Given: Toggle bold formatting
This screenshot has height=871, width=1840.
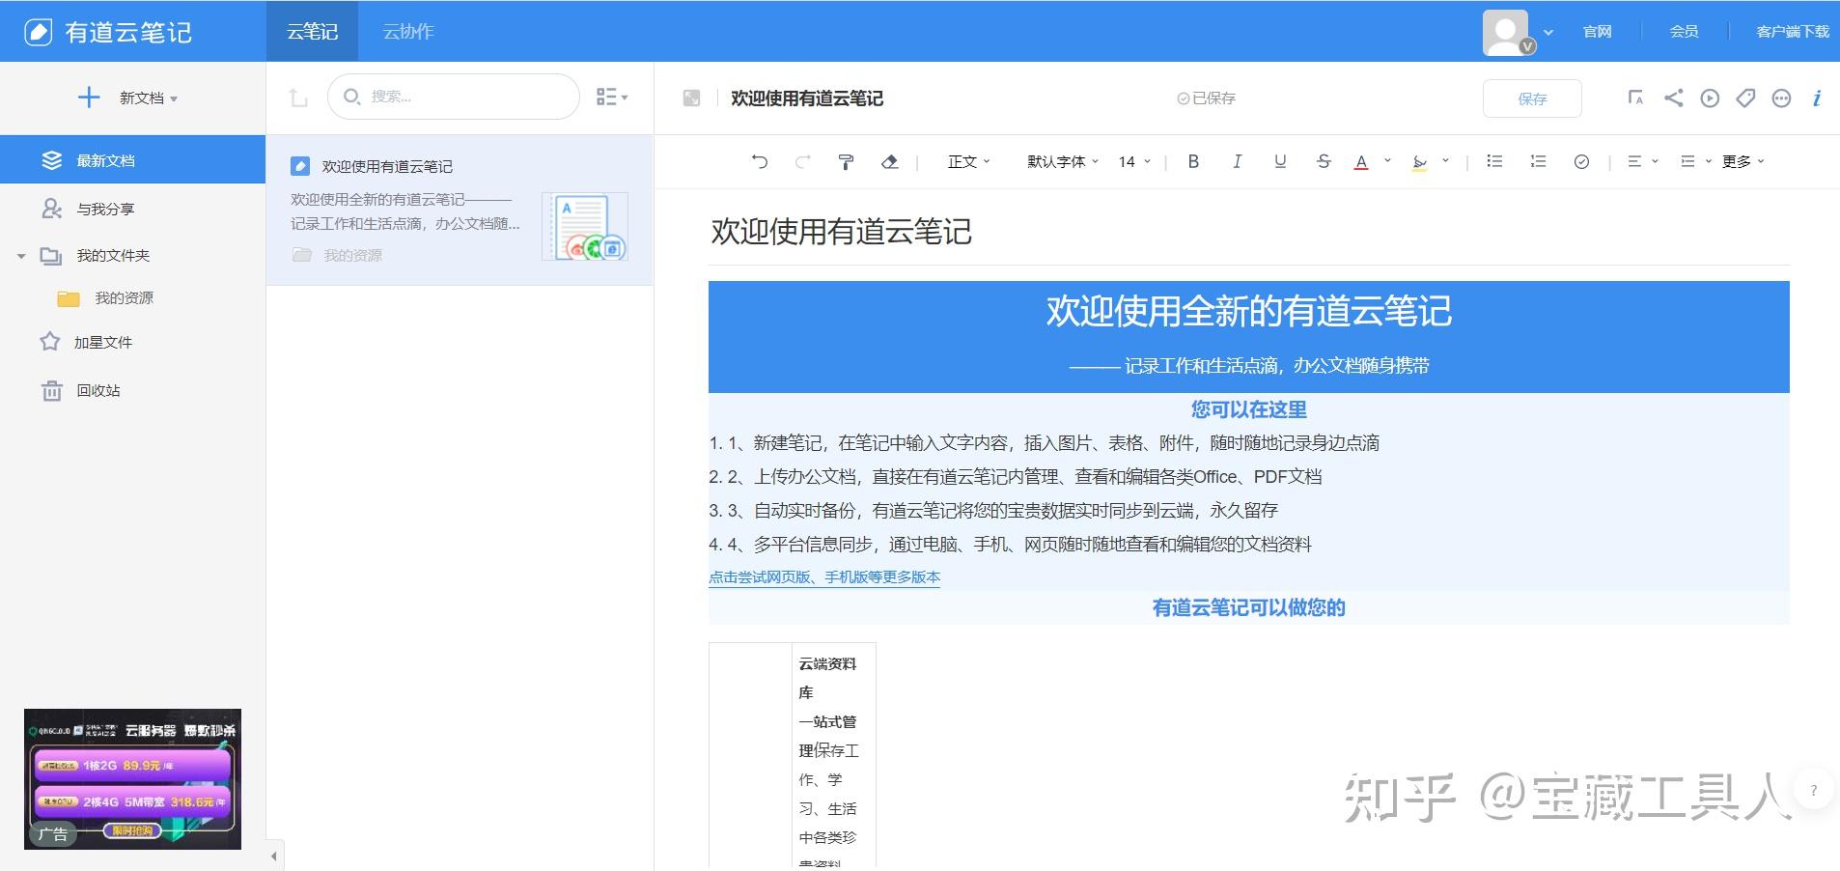Looking at the screenshot, I should pyautogui.click(x=1193, y=161).
